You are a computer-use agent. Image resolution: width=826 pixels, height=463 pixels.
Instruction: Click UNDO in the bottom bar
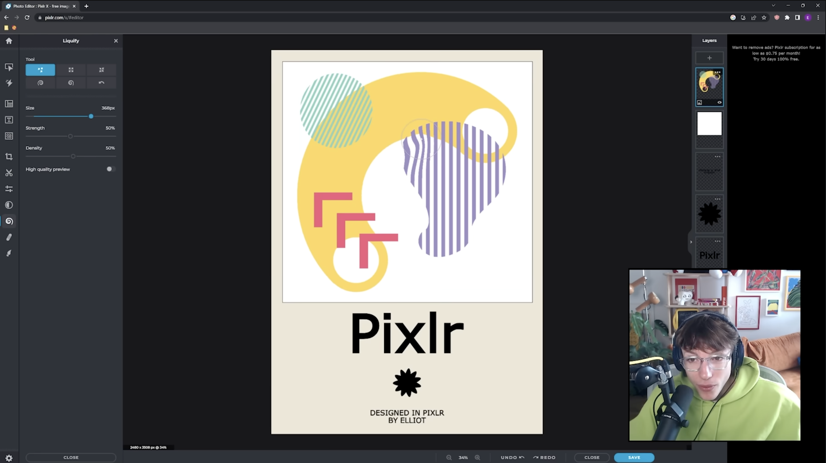(x=512, y=457)
